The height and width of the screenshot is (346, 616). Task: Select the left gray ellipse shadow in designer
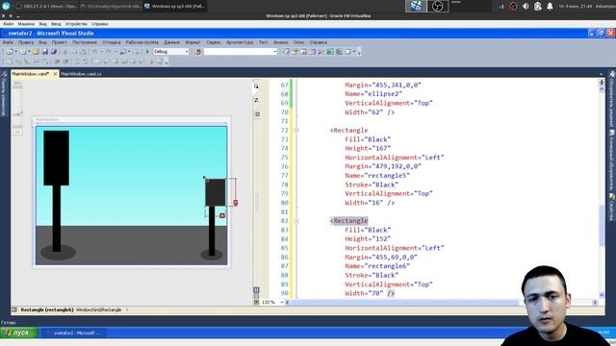tap(58, 252)
